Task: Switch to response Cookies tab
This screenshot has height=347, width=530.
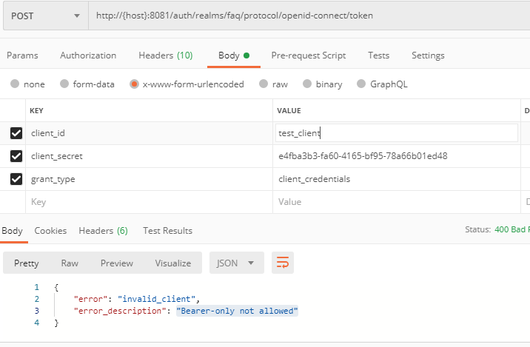Action: 50,231
